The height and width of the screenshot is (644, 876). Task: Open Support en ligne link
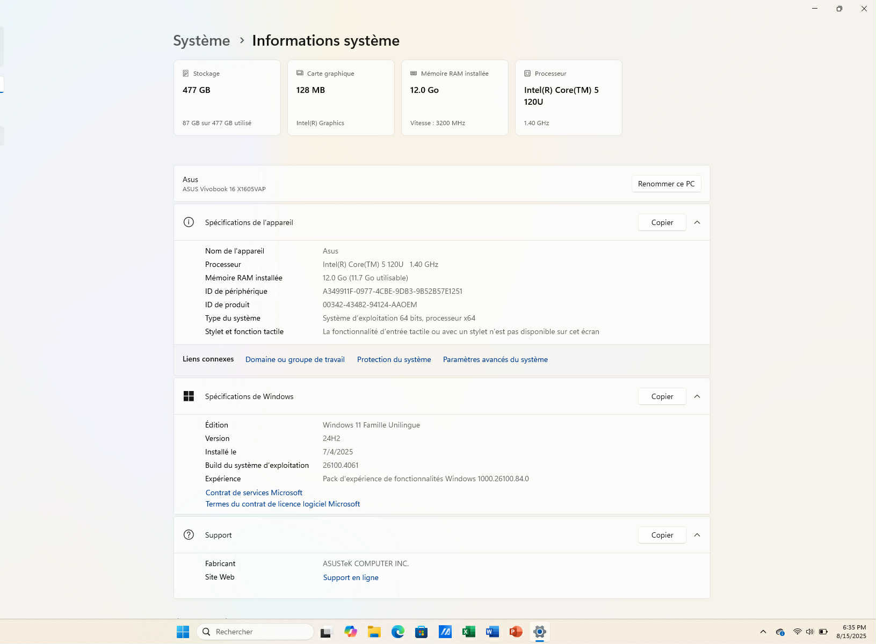(x=351, y=577)
